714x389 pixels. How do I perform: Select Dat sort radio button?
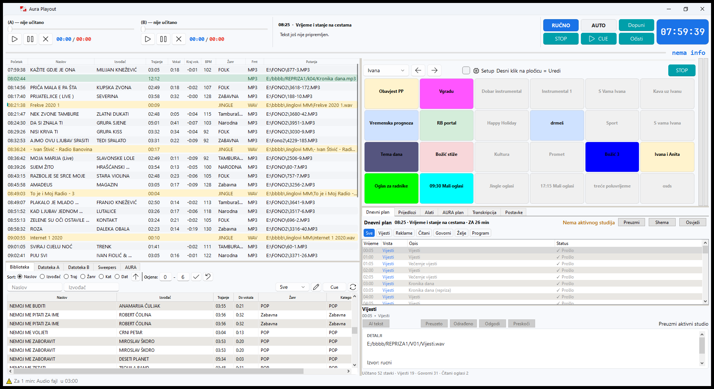117,277
